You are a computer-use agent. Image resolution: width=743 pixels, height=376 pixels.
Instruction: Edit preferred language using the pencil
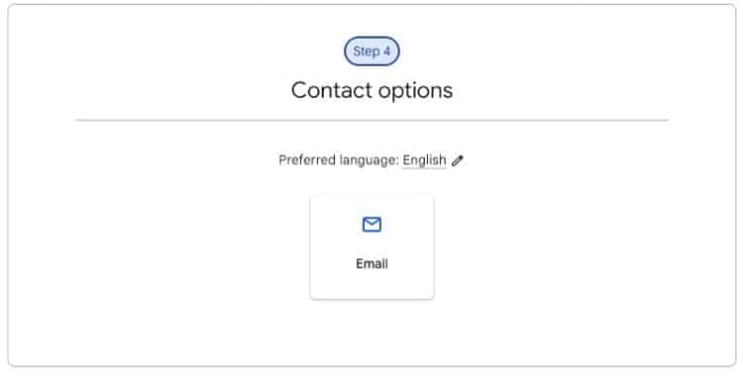click(458, 160)
